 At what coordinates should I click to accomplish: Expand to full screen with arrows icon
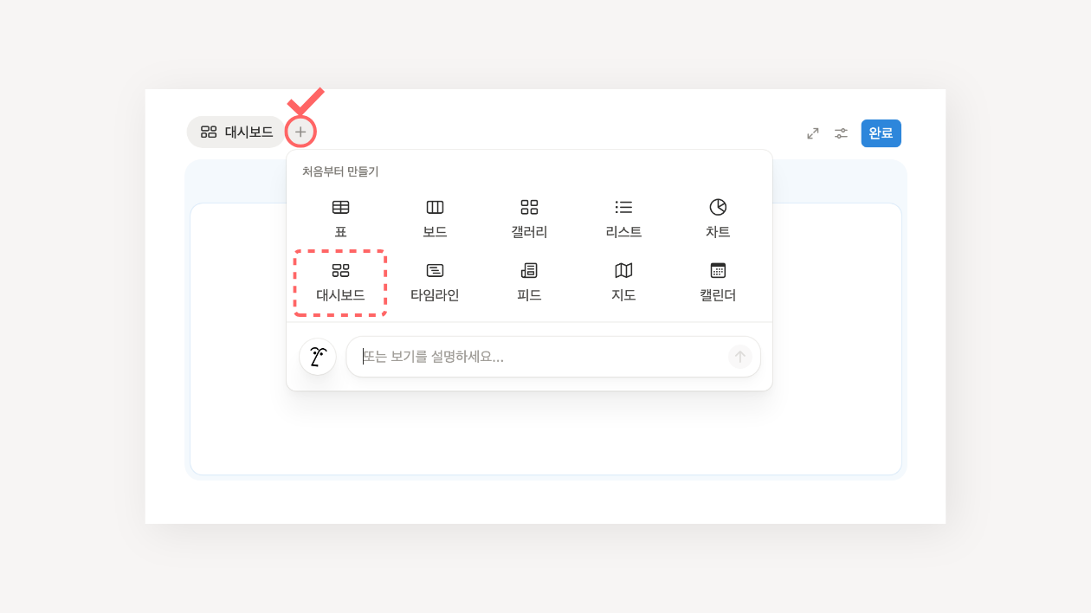tap(813, 133)
